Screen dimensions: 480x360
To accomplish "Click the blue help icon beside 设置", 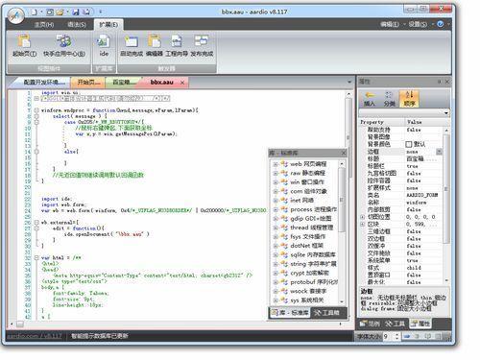I will 441,24.
